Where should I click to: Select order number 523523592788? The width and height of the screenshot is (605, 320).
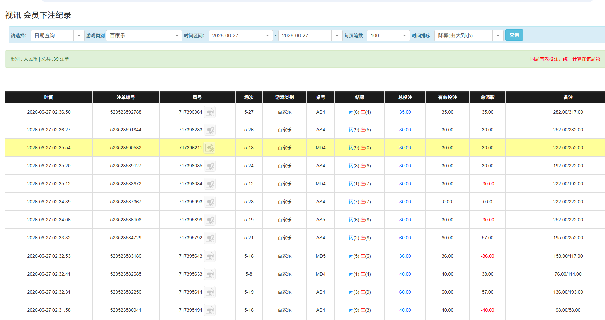click(126, 112)
